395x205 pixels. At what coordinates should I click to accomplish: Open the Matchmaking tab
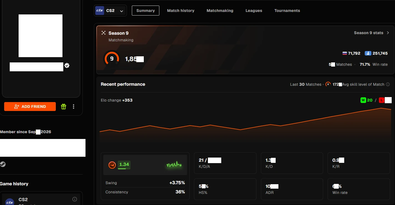(x=220, y=11)
